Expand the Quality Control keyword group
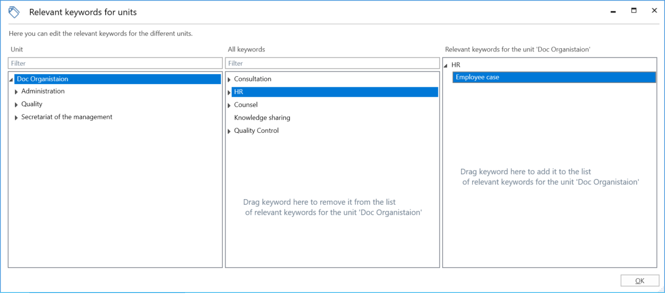Viewport: 665px width, 296px height. (x=229, y=131)
